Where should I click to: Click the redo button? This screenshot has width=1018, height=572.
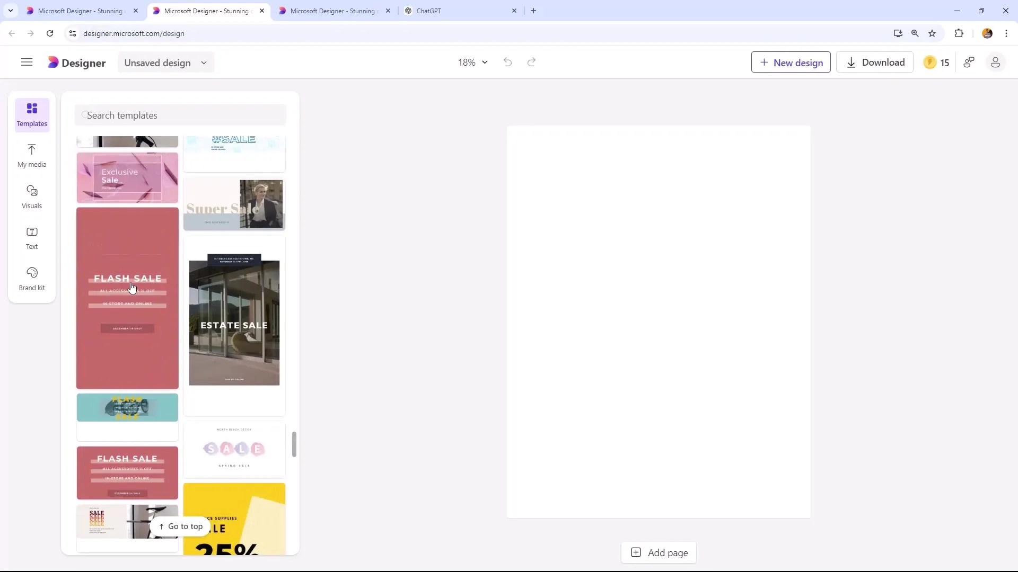pos(532,62)
